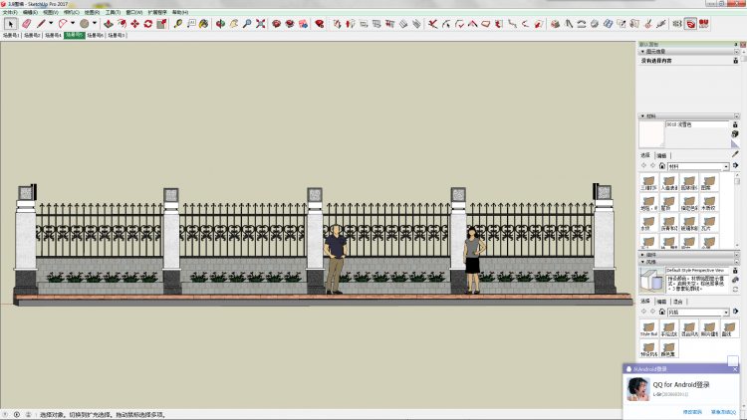Collapse the Materials panel header

pyautogui.click(x=689, y=116)
